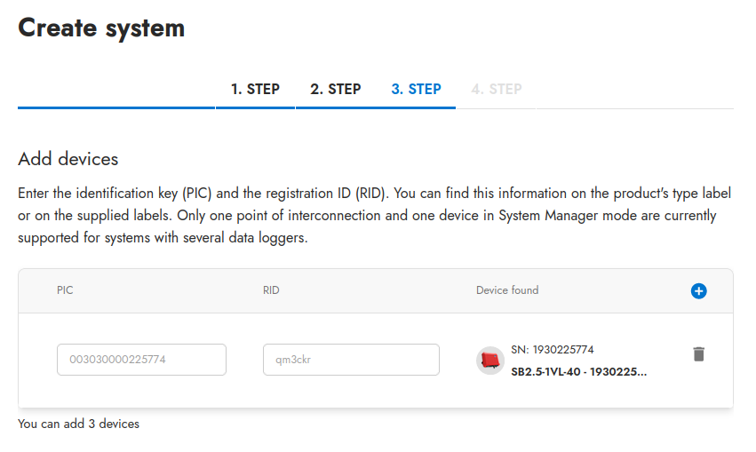The height and width of the screenshot is (452, 756).
Task: Focus the RID input field
Action: [x=351, y=360]
